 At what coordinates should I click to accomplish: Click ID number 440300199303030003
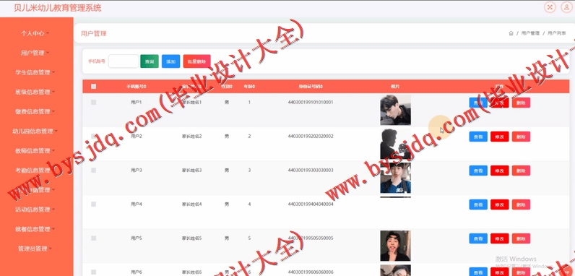point(311,171)
